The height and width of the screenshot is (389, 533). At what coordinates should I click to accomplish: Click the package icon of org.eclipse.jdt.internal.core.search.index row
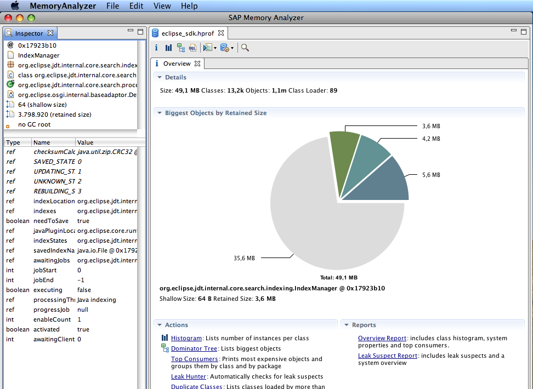point(10,65)
